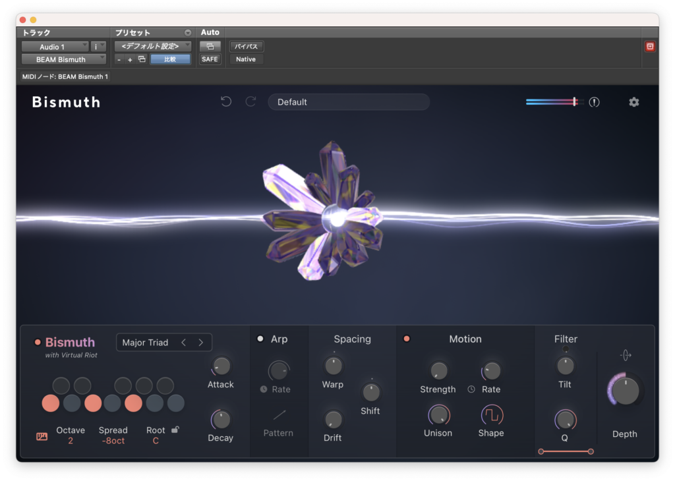
Task: Click the Root value C
Action: (x=156, y=441)
